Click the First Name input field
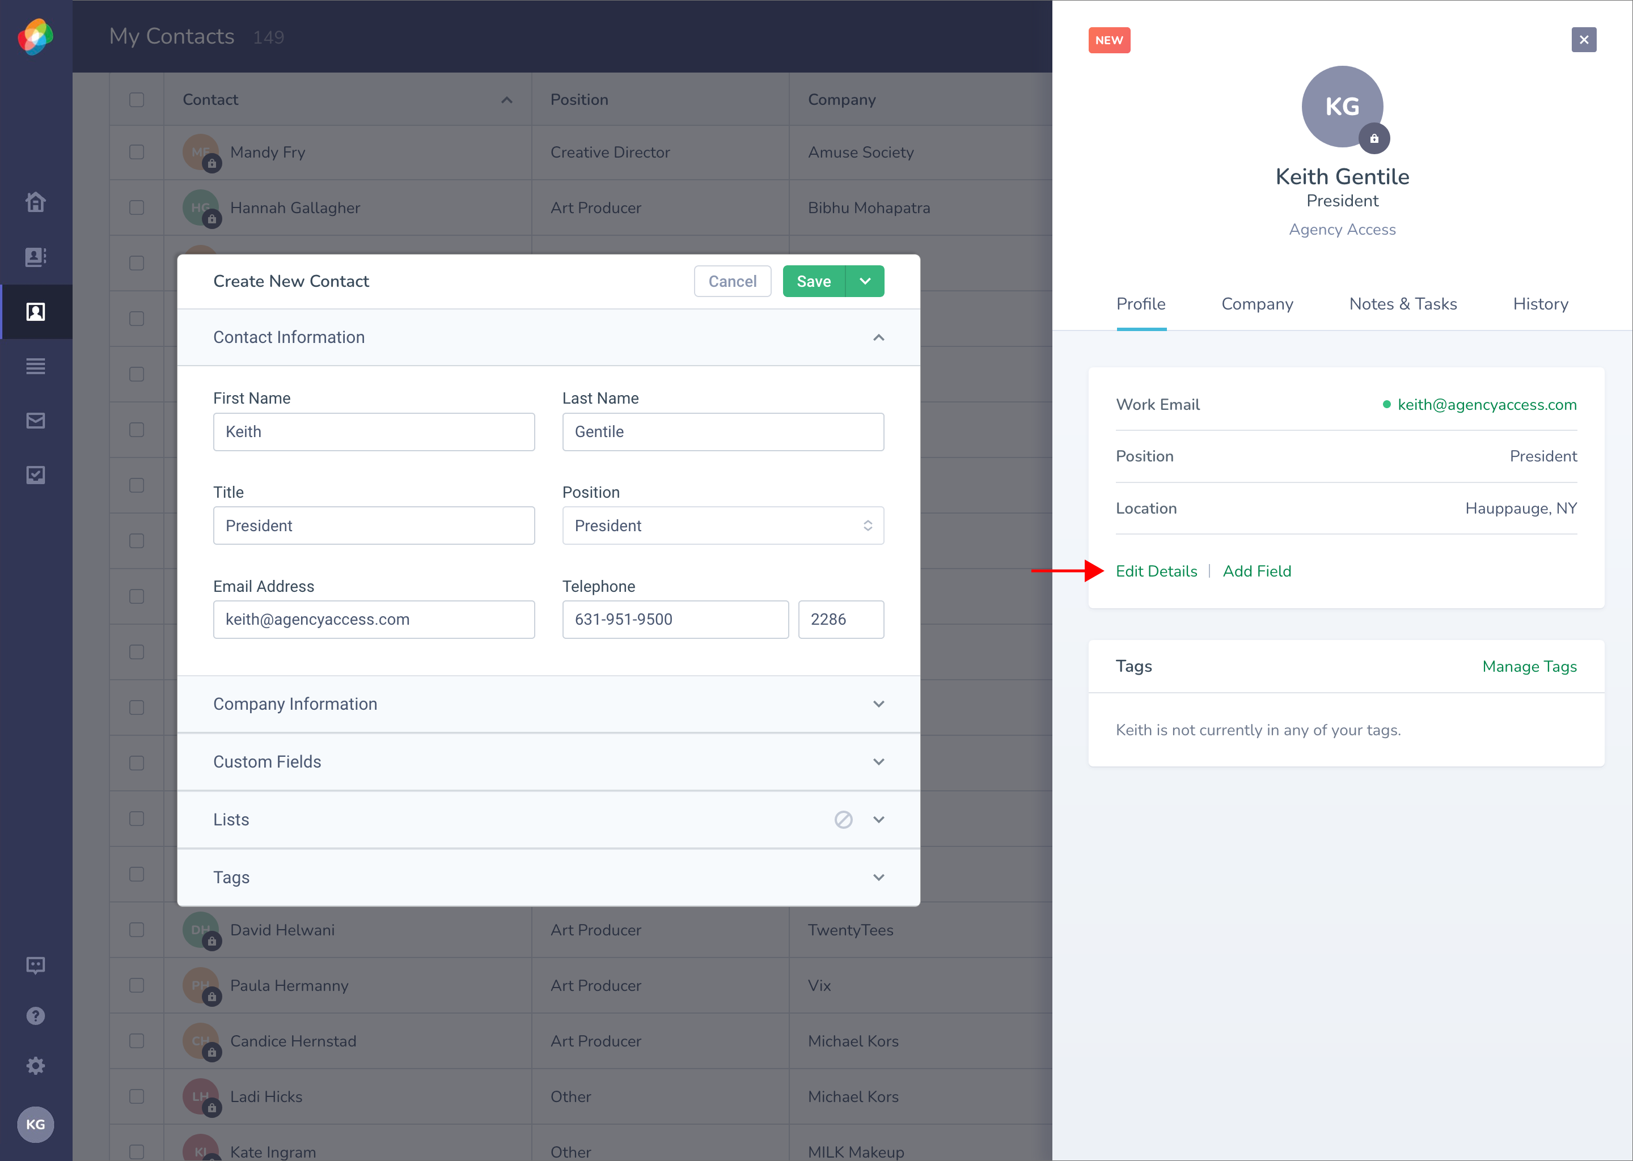Image resolution: width=1633 pixels, height=1161 pixels. [374, 432]
